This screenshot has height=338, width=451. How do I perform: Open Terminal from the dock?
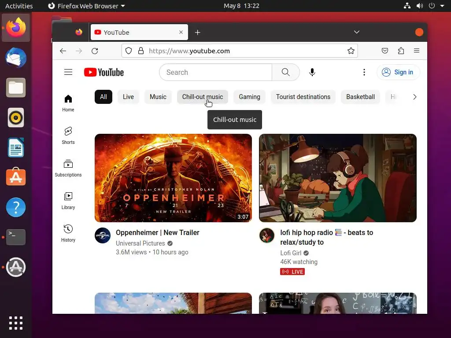click(16, 237)
